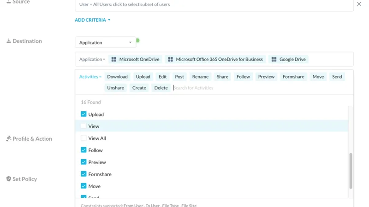This screenshot has width=369, height=207.
Task: Click the Download activity tag
Action: pyautogui.click(x=117, y=77)
